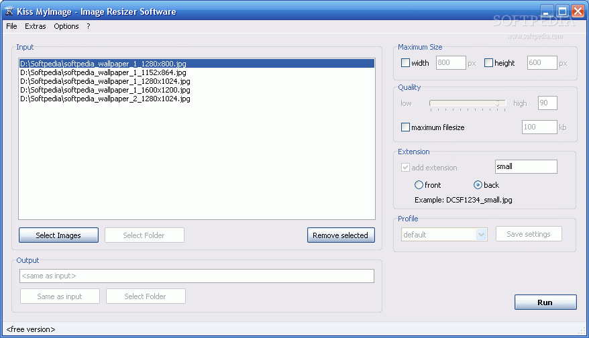
Task: Click the Remove selected button
Action: [341, 235]
